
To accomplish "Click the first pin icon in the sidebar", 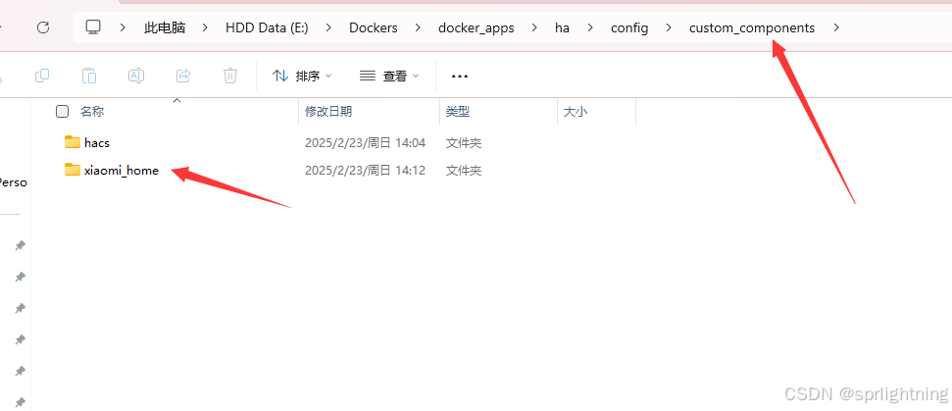I will pyautogui.click(x=20, y=245).
